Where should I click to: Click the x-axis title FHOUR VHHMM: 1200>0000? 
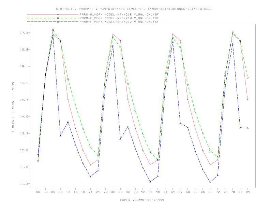click(142, 200)
